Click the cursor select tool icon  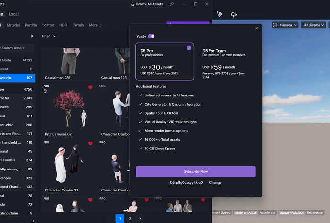[220, 14]
